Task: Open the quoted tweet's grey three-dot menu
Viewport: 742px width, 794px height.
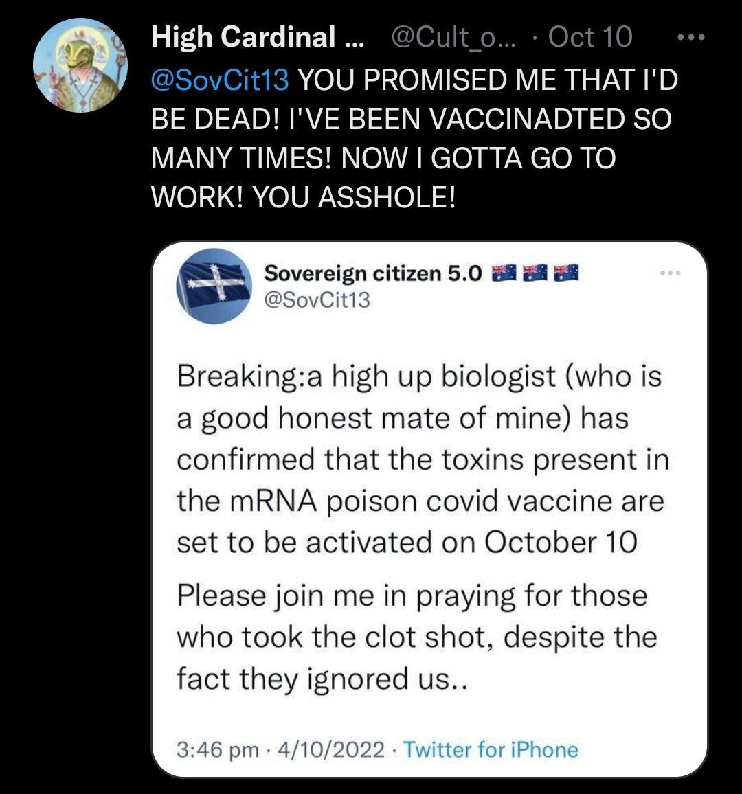Action: tap(669, 273)
